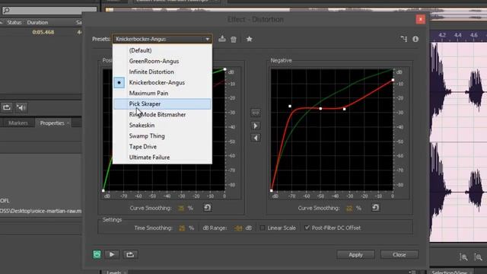Viewport: 487px width, 274px height.
Task: Delete preset using trash icon
Action: tap(234, 39)
